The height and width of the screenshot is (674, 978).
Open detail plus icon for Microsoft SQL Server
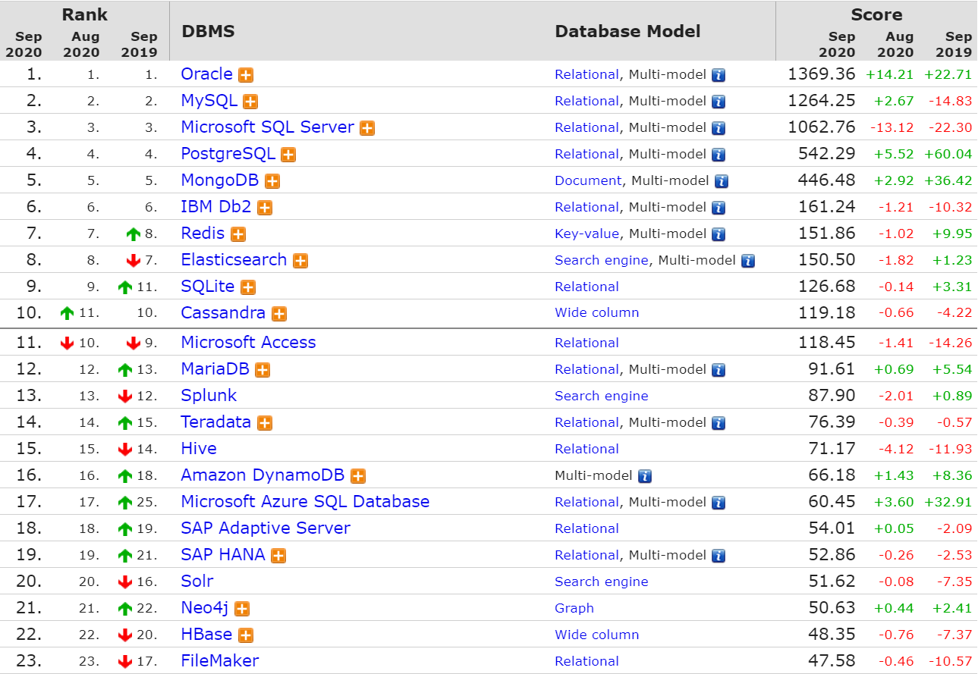pos(367,128)
